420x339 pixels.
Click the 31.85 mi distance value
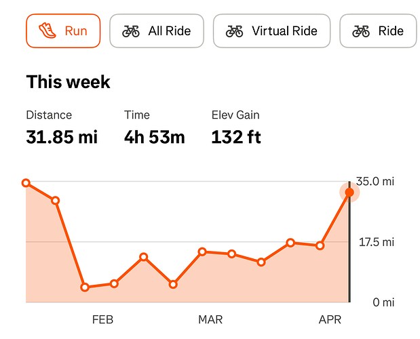click(62, 137)
